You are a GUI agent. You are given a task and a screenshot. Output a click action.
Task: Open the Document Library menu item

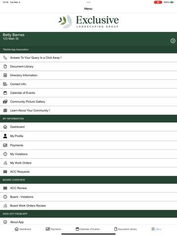click(x=88, y=66)
